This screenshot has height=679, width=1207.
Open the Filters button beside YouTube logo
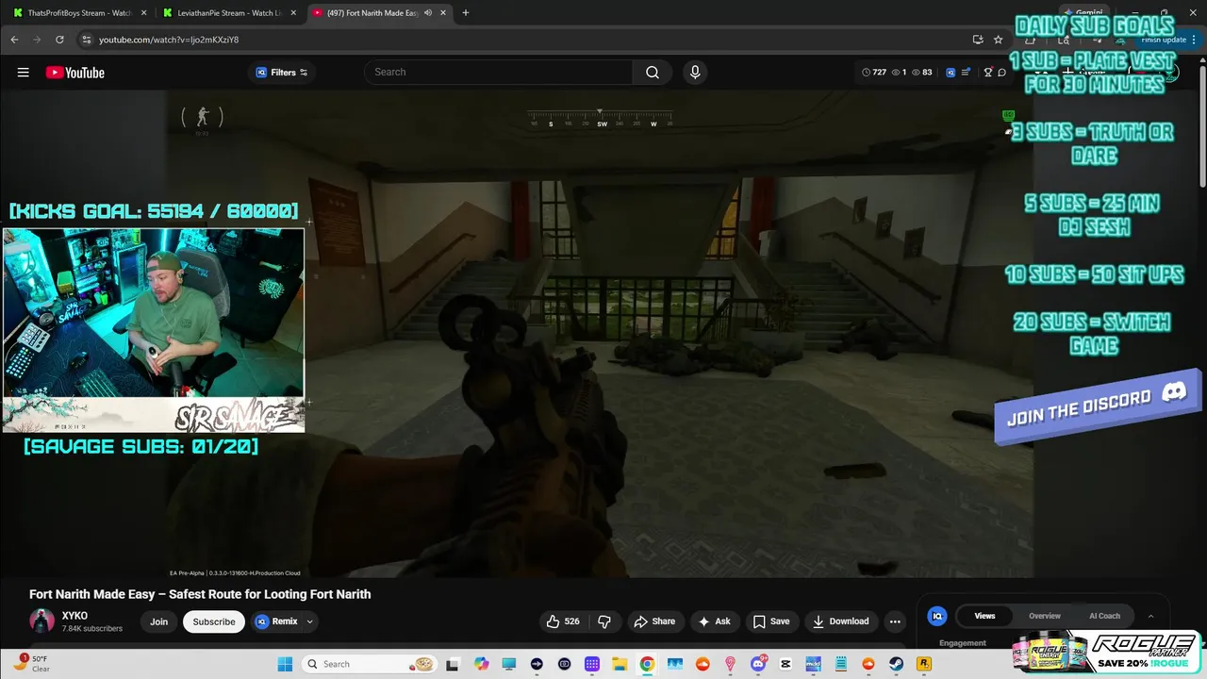[282, 73]
